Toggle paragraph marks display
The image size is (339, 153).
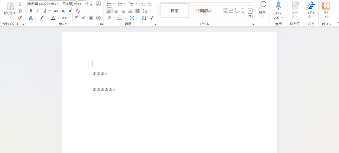(152, 18)
